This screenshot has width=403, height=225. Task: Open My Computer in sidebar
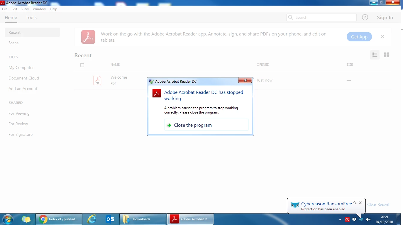coord(21,67)
